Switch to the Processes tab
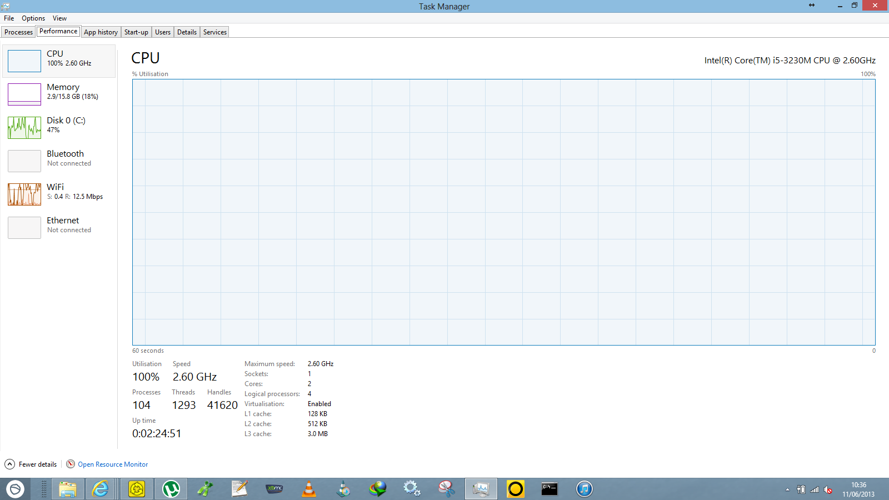Image resolution: width=889 pixels, height=500 pixels. 18,32
